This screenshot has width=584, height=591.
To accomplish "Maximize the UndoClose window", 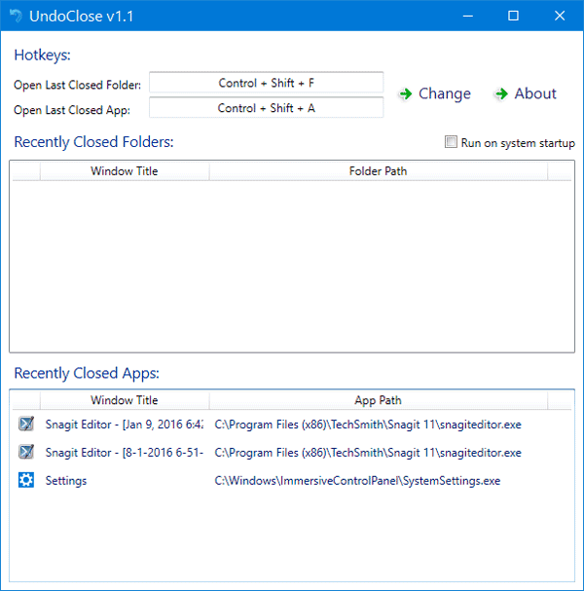I will point(513,16).
